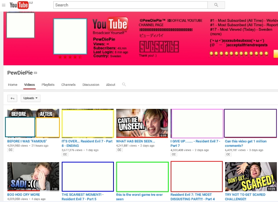Screen dimensions: 278x202
Task: Click the SAD! :(( video thumbnail
Action: [33, 177]
